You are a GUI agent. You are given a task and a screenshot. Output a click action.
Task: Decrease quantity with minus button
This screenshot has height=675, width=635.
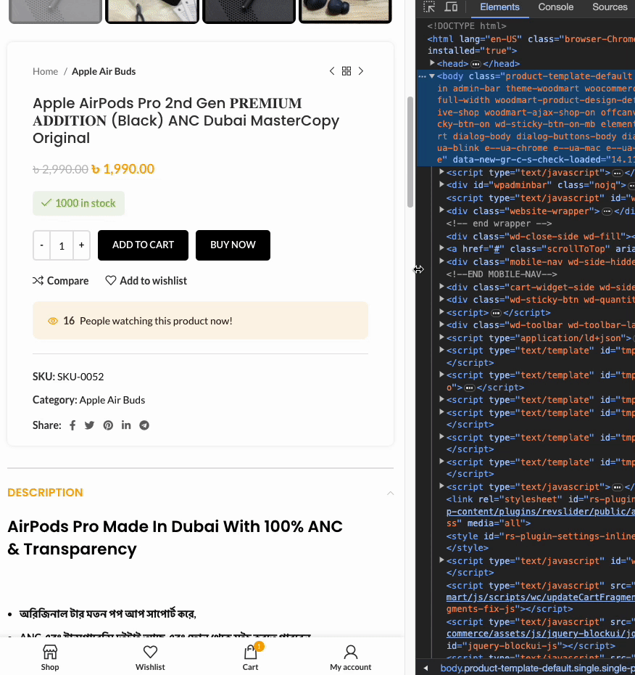(x=42, y=245)
